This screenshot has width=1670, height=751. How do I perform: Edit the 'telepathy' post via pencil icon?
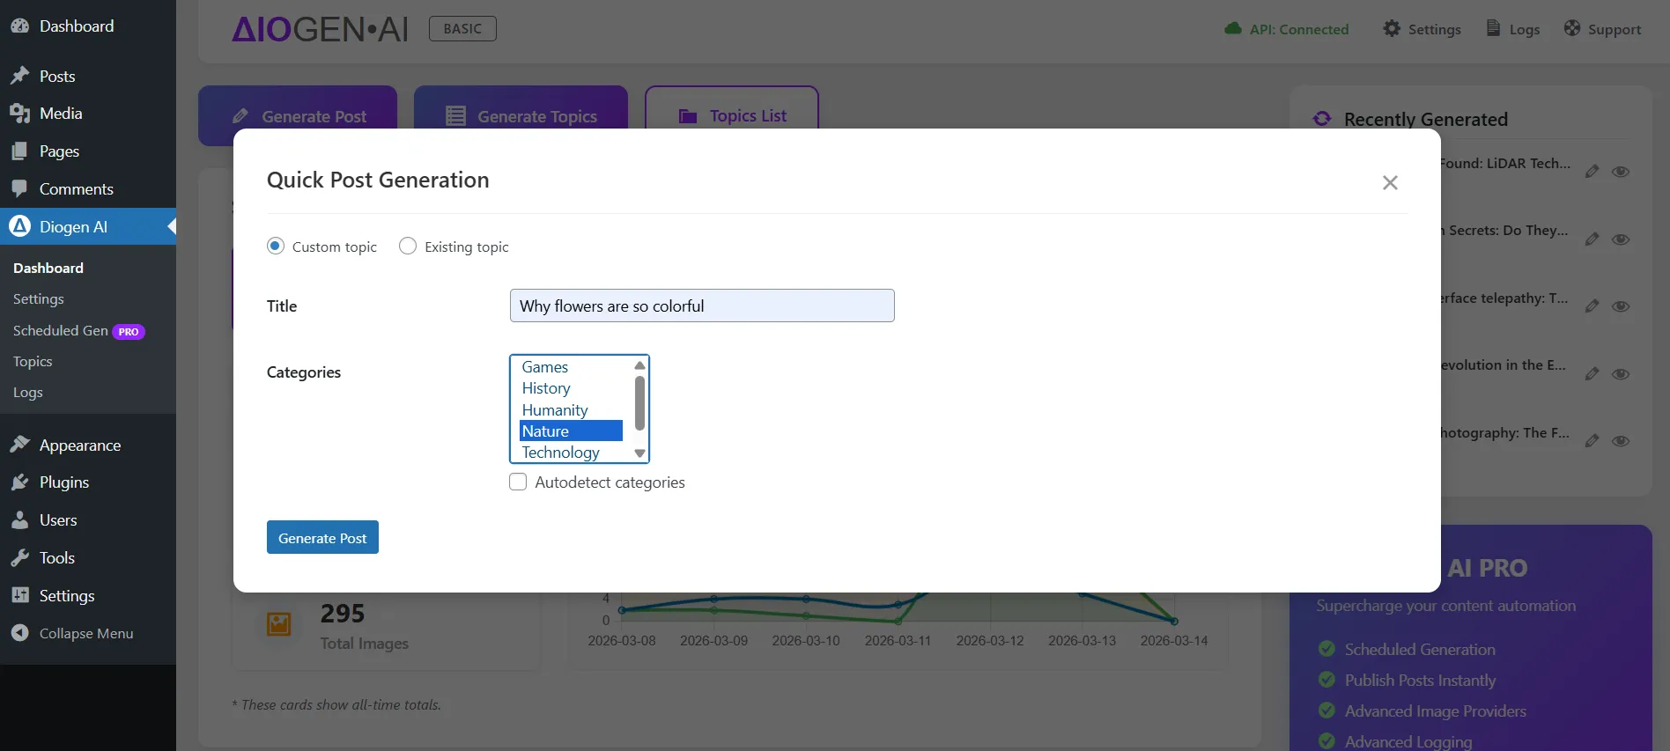[1592, 306]
